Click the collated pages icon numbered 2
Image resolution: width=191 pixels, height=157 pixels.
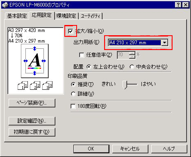[35, 85]
